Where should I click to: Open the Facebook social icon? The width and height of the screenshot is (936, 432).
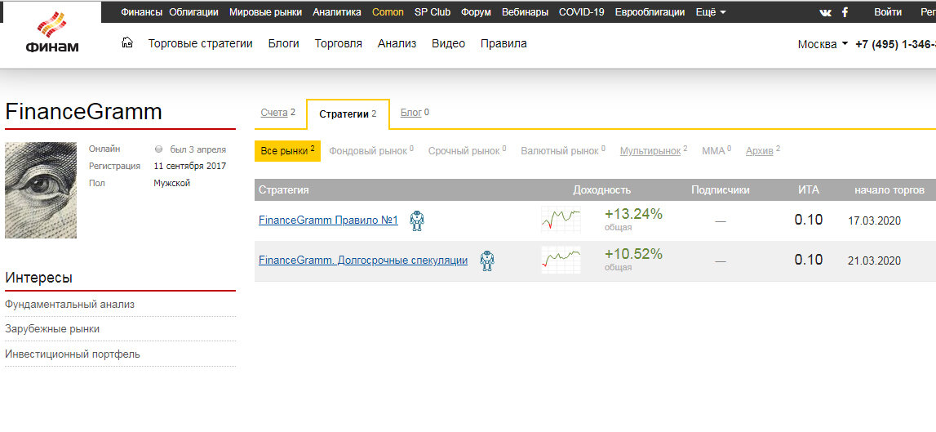pos(845,12)
